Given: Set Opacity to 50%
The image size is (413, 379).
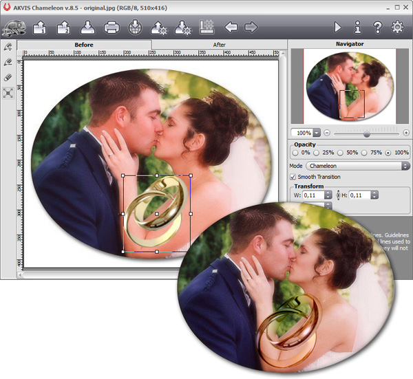Looking at the screenshot, I should (341, 153).
